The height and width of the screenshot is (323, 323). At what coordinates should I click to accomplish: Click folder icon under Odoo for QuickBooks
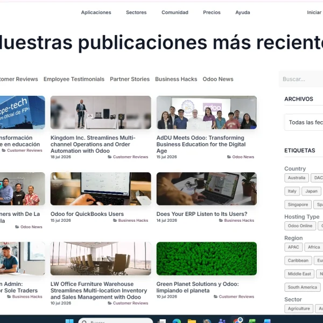click(x=115, y=220)
